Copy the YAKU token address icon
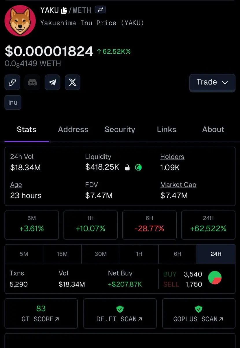Image resolution: width=240 pixels, height=348 pixels. pos(64,10)
